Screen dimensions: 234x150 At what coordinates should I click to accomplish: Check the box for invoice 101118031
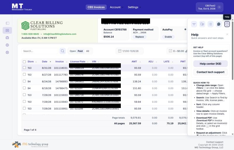point(24,68)
